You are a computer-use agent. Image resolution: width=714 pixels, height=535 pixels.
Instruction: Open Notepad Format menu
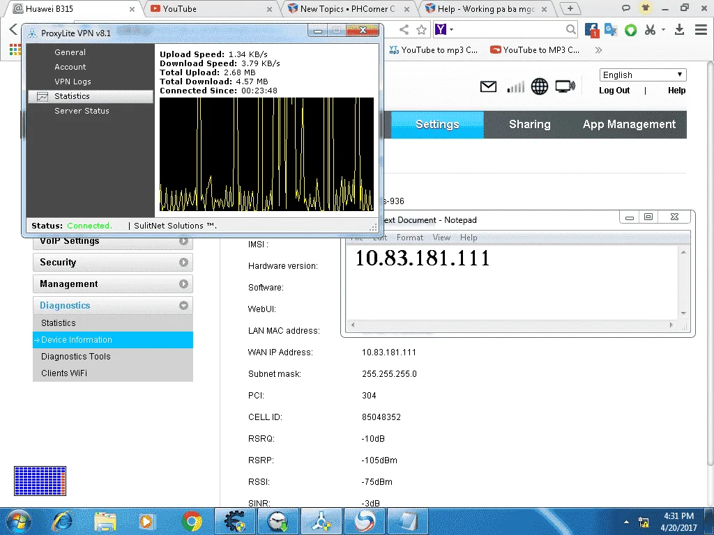click(x=410, y=238)
